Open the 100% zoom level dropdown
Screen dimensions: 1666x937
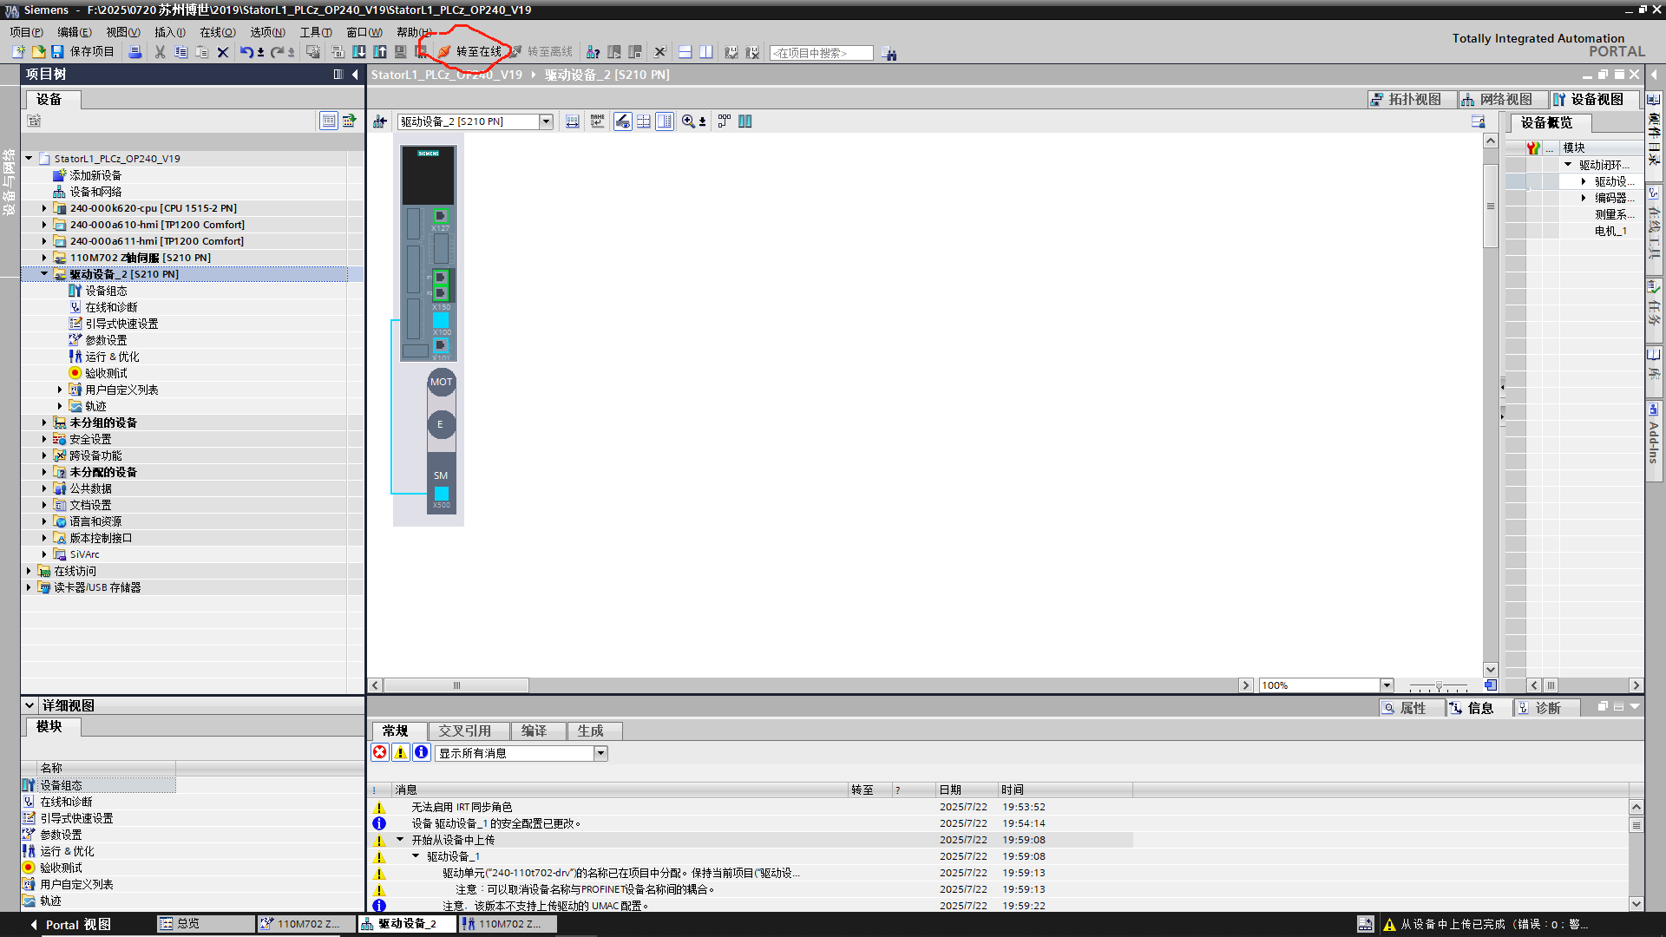coord(1387,685)
